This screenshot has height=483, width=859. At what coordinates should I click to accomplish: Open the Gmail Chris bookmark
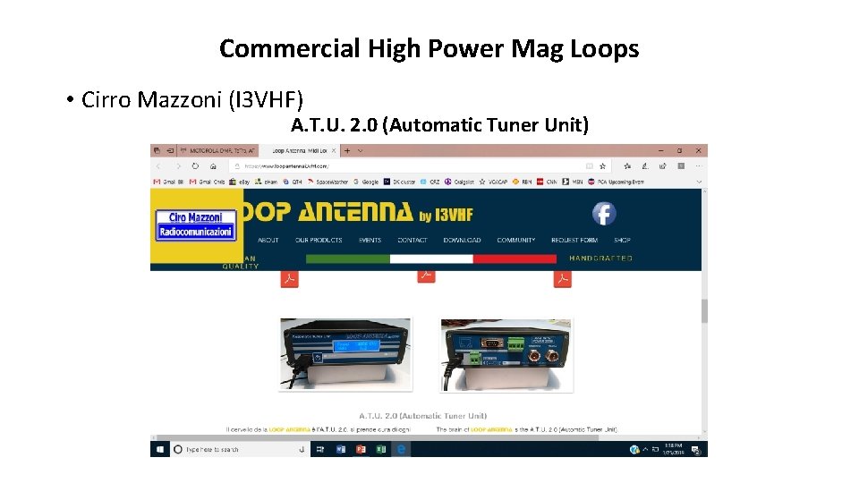pyautogui.click(x=207, y=182)
